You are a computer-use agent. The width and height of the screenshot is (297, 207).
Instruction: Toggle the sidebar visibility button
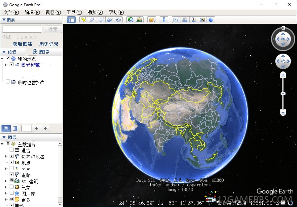[71, 20]
